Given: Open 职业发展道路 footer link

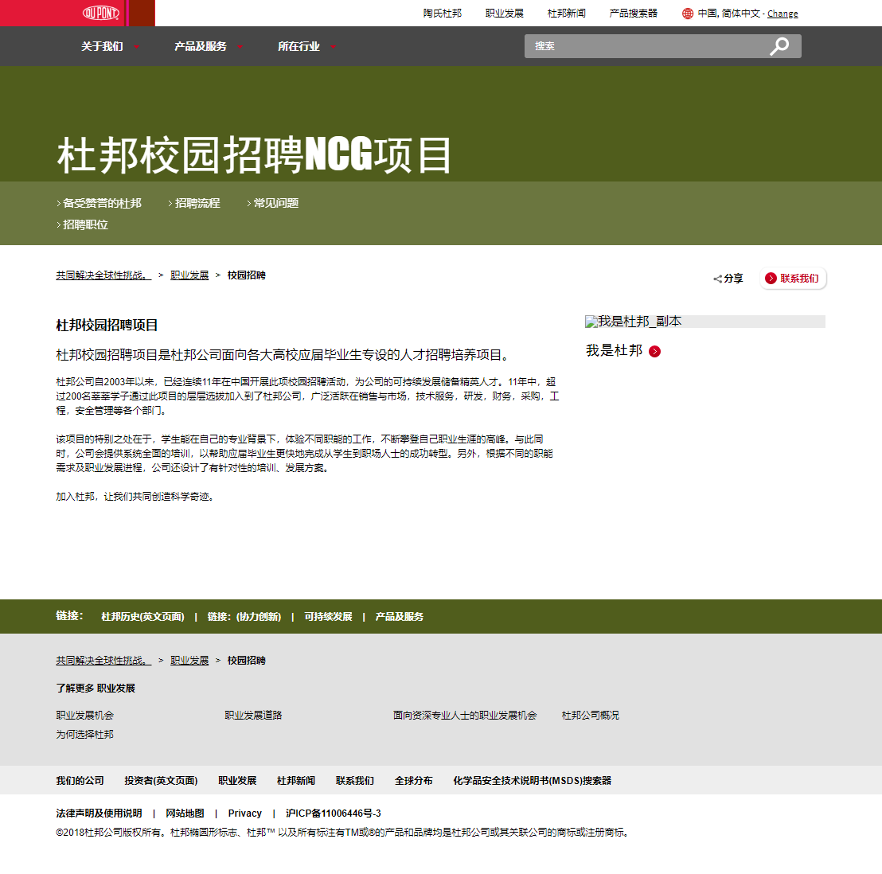Looking at the screenshot, I should [x=253, y=716].
